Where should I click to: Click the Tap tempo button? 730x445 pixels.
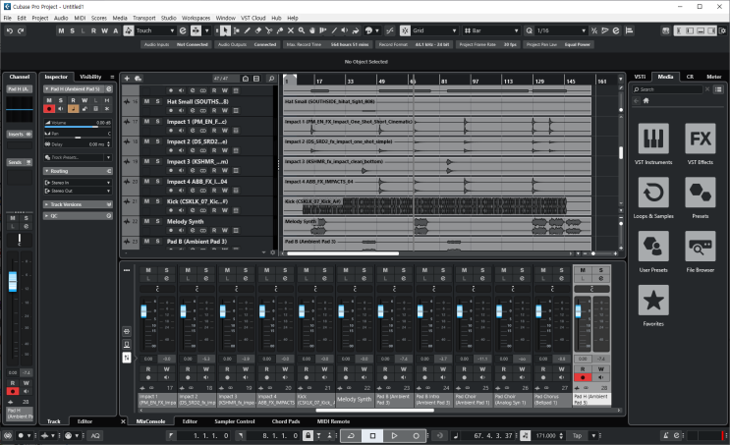(x=578, y=436)
